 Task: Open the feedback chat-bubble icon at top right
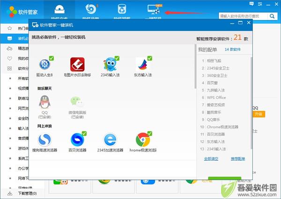pos(251,4)
